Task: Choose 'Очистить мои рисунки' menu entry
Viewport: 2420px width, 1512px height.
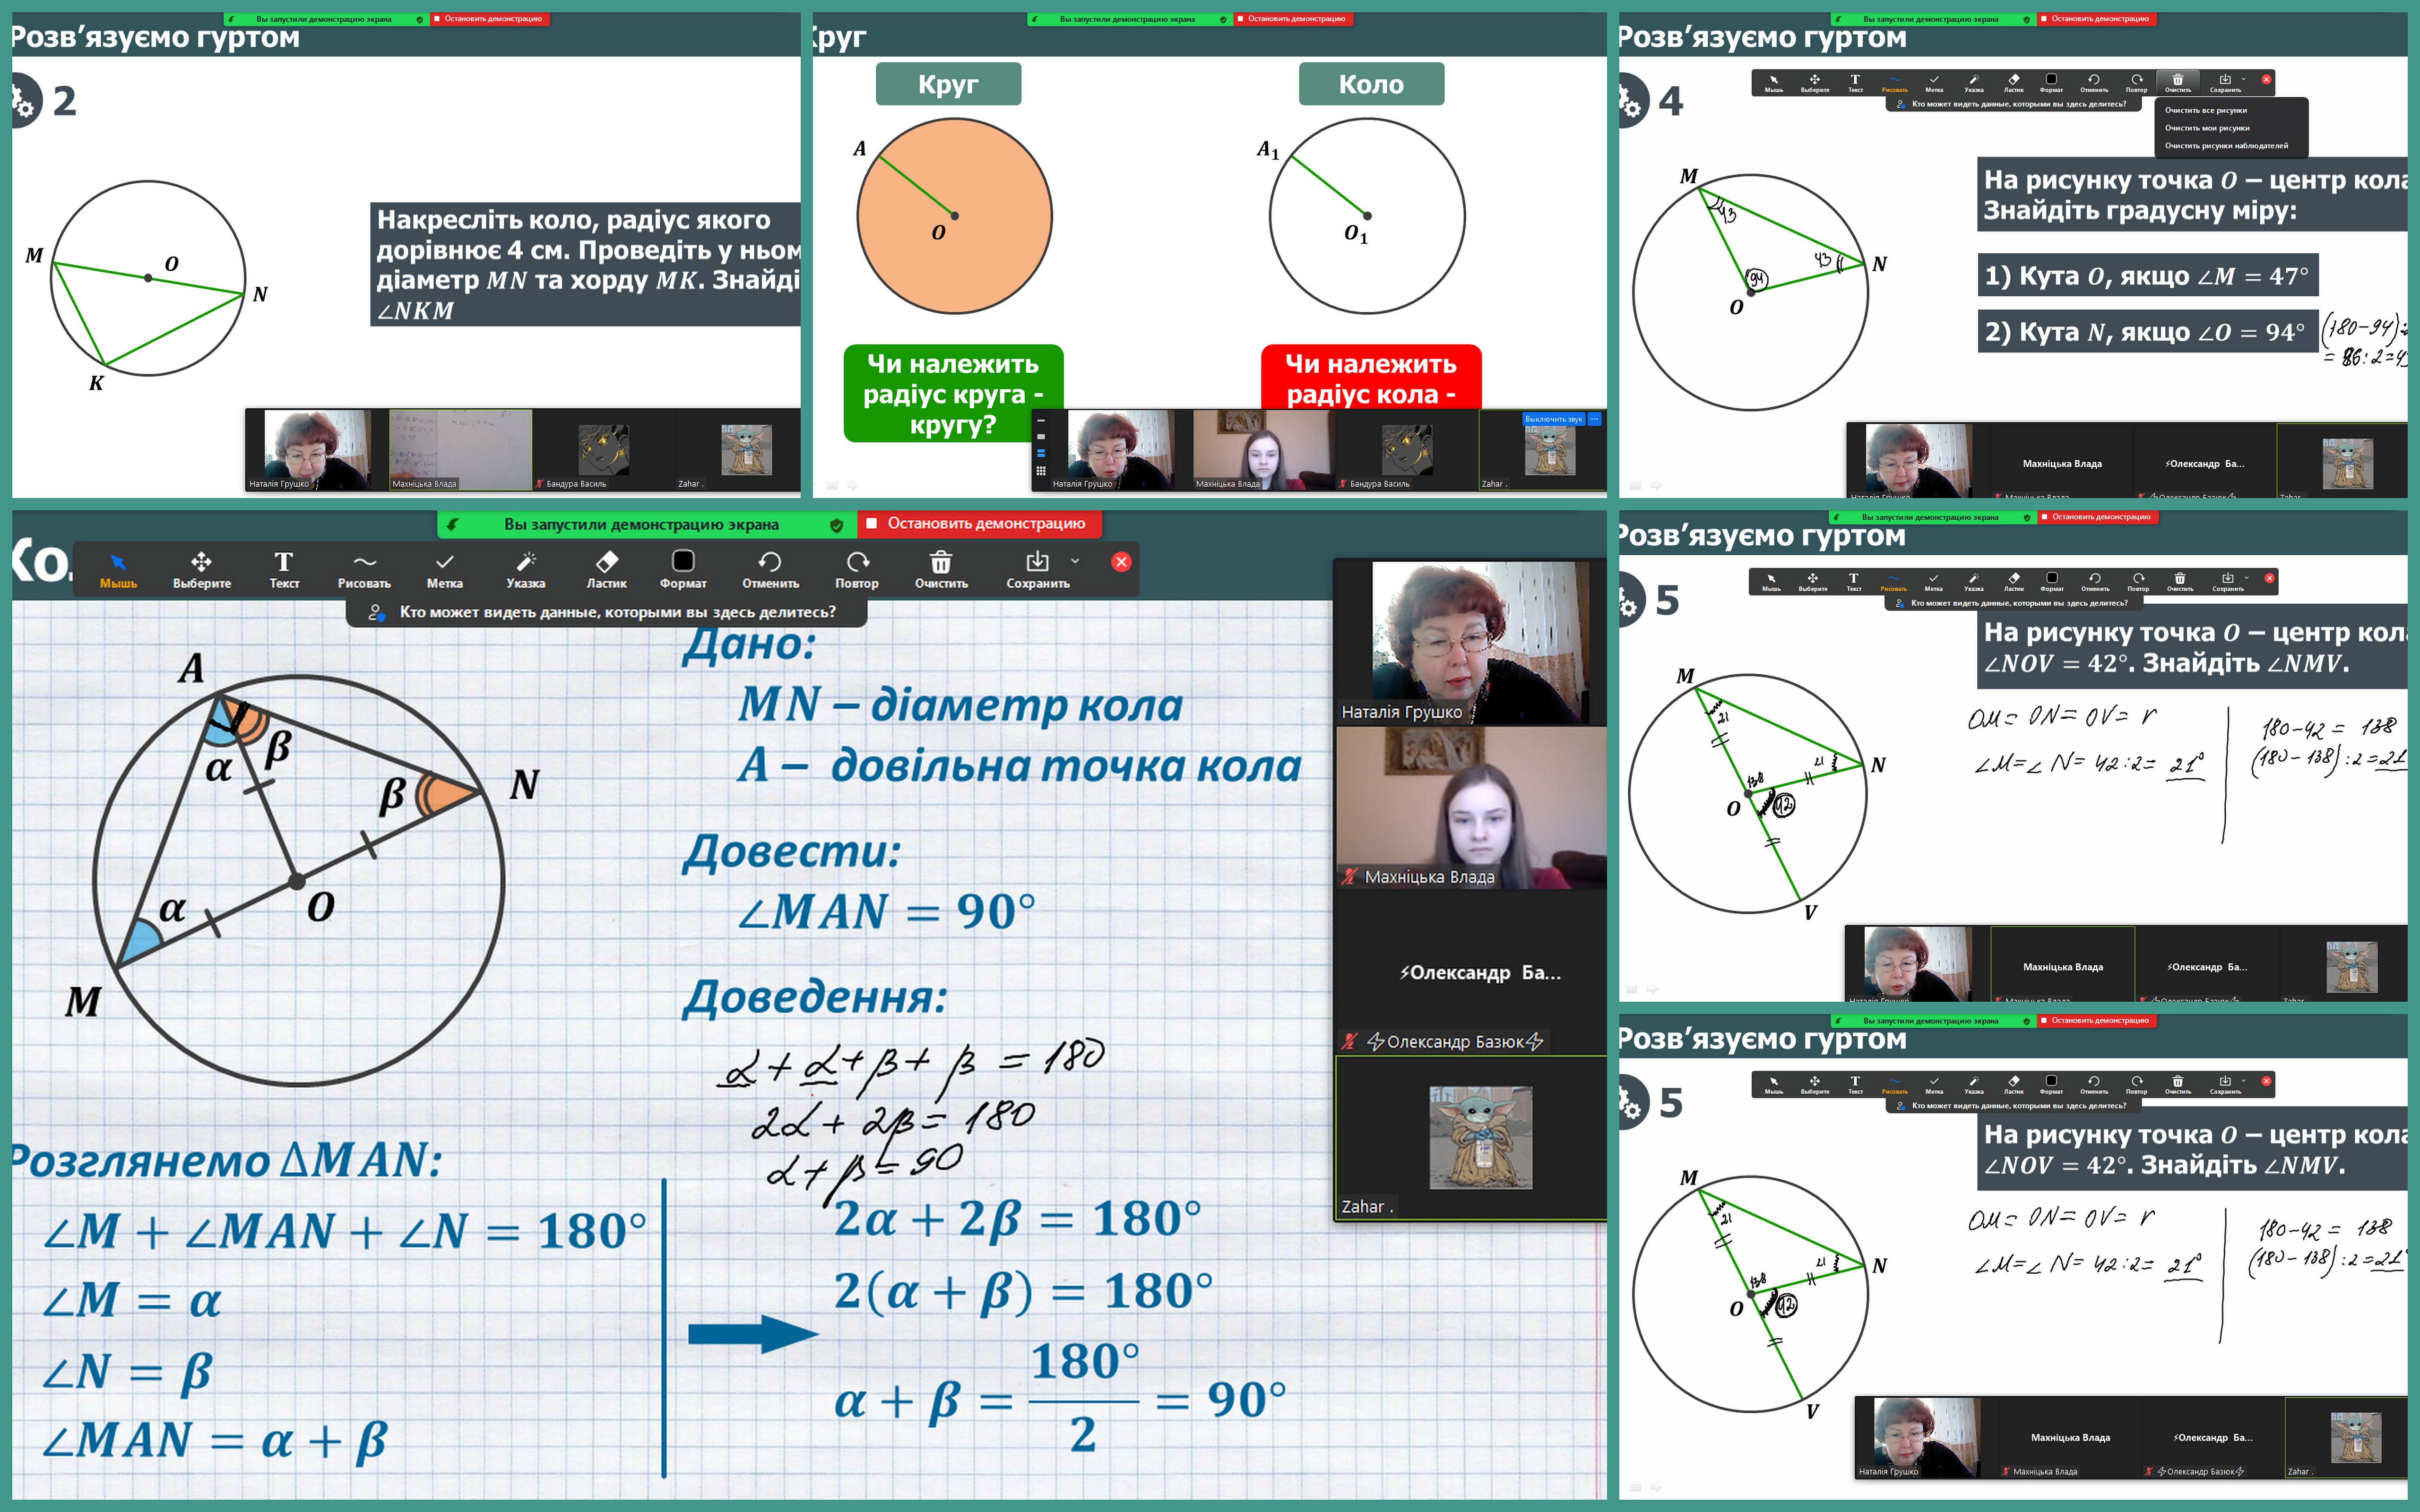Action: coord(2207,128)
